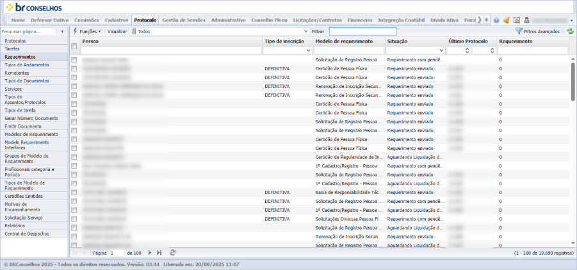Open Modelos de Requerimento in sidebar
577x270 pixels.
tap(34, 134)
